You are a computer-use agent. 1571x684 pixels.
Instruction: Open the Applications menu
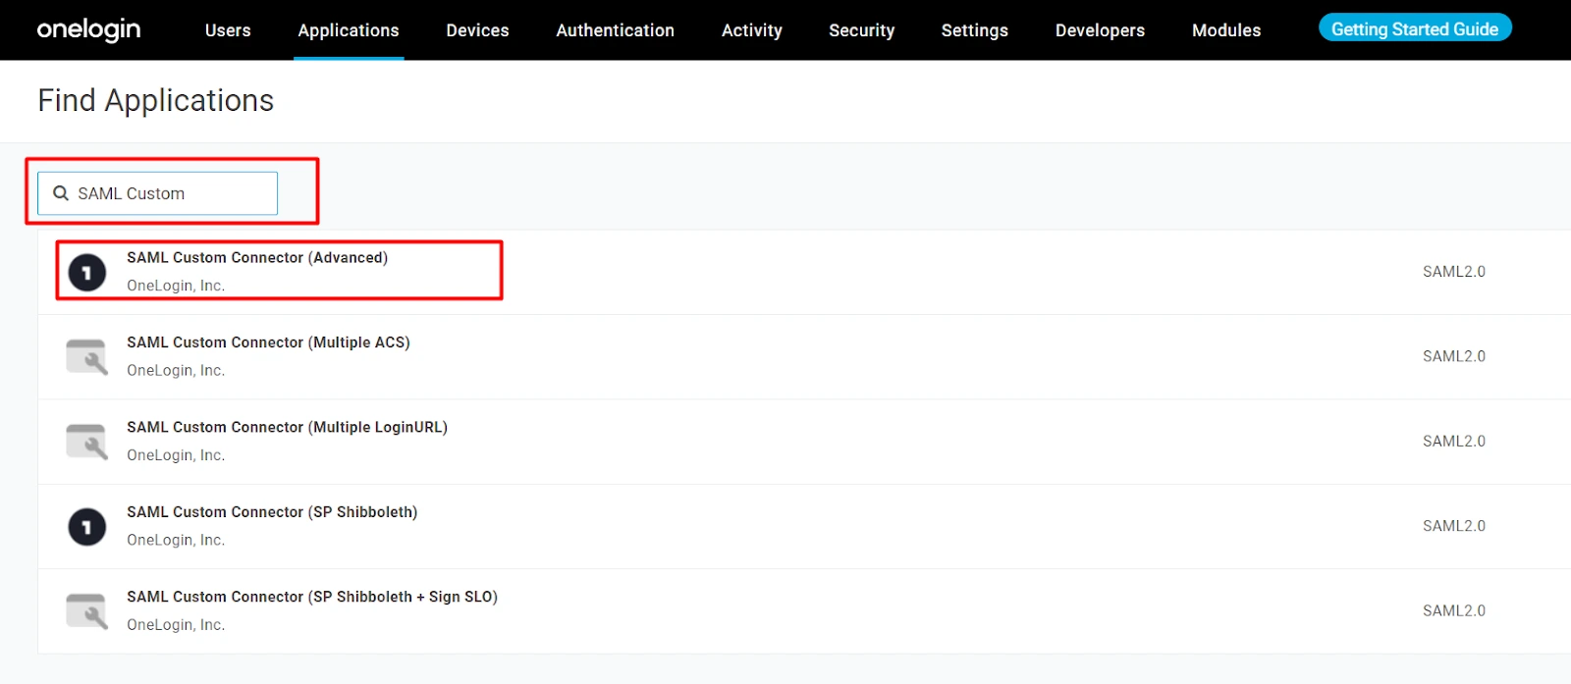click(x=349, y=30)
